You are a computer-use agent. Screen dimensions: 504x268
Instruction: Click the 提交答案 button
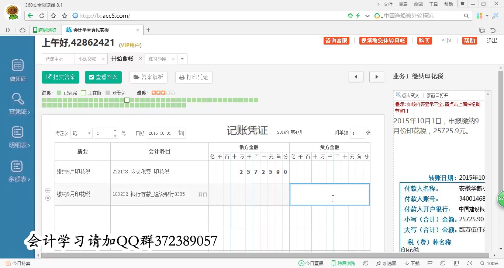[60, 77]
